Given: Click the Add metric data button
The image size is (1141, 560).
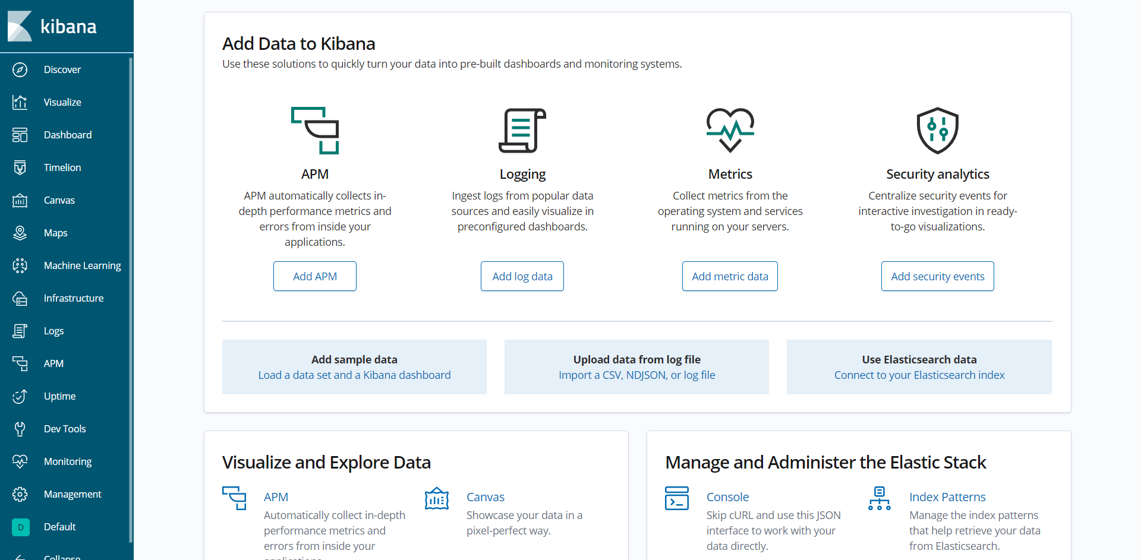Looking at the screenshot, I should (x=730, y=276).
